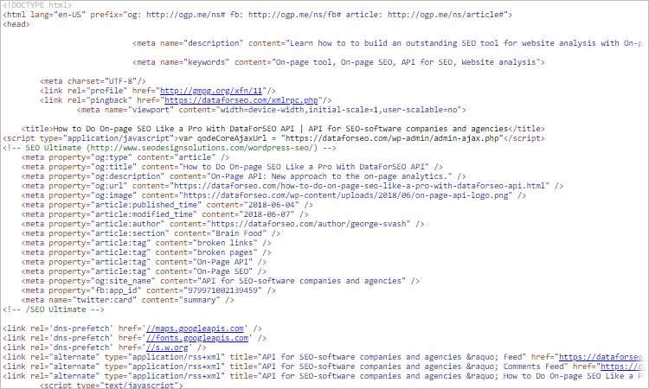Click the <head> tag line

click(x=16, y=24)
